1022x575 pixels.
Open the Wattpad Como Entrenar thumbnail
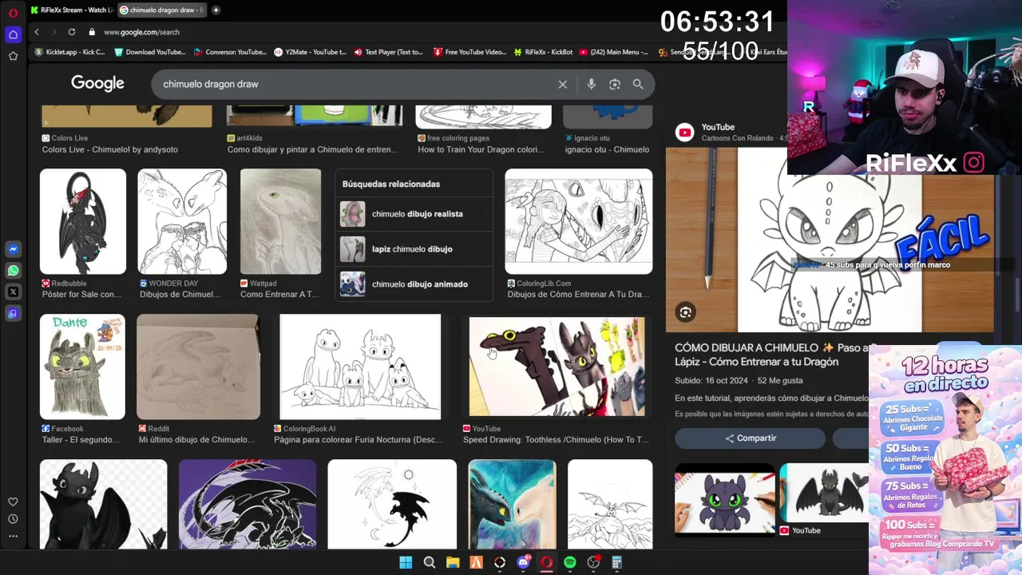pyautogui.click(x=280, y=222)
